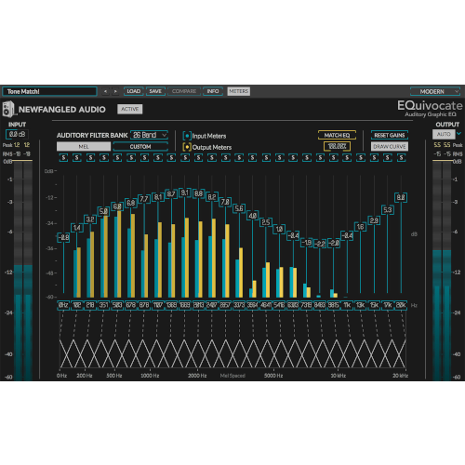
Task: Solo the 6303 Hz band with its S button
Action: 293,158
